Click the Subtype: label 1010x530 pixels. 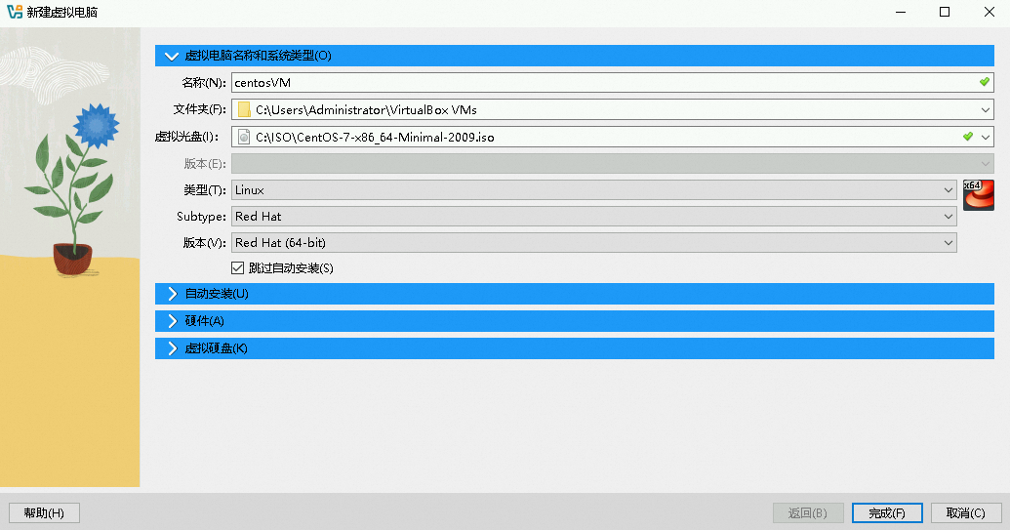(202, 217)
